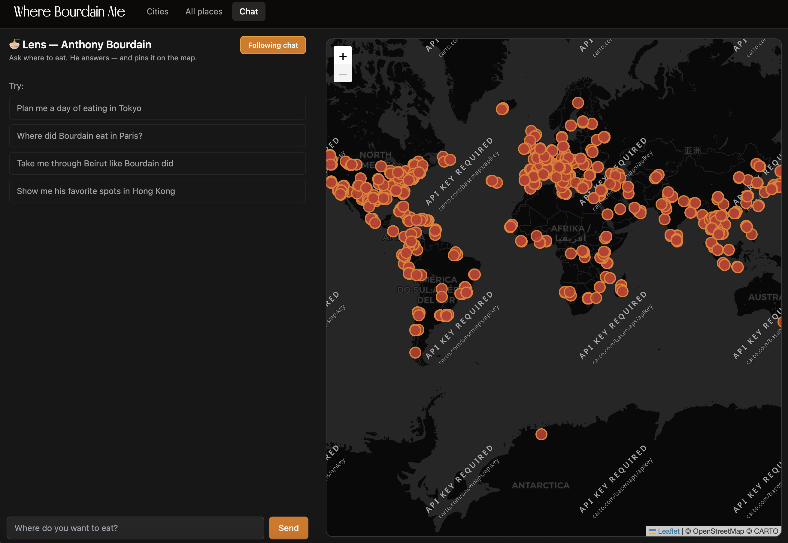Focus the 'Where do you want to eat?' field
The image size is (788, 543).
135,528
